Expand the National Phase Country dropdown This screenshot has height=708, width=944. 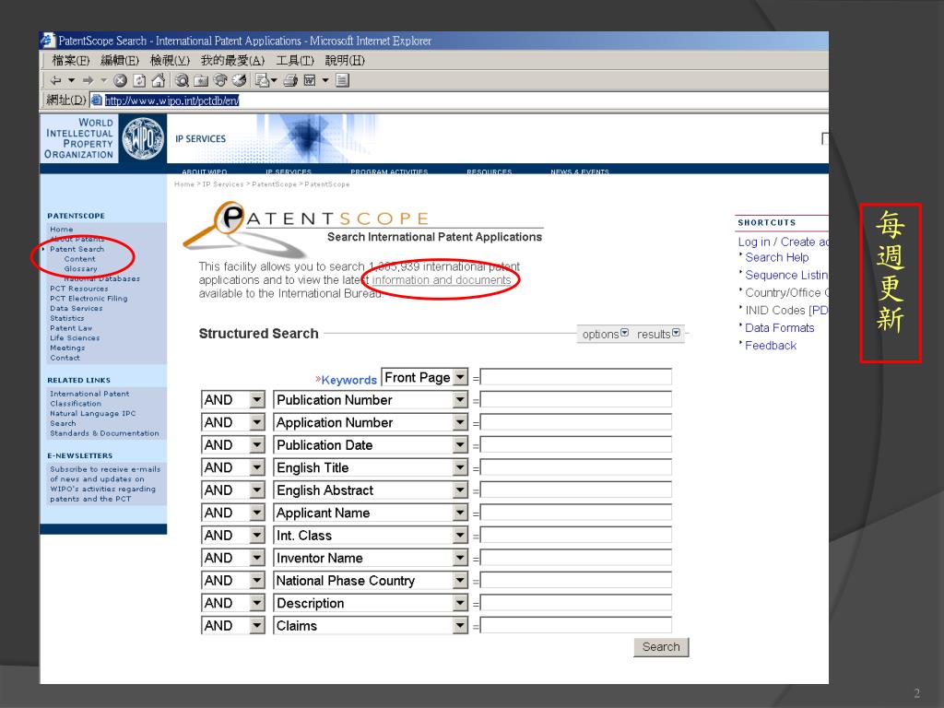tap(460, 581)
